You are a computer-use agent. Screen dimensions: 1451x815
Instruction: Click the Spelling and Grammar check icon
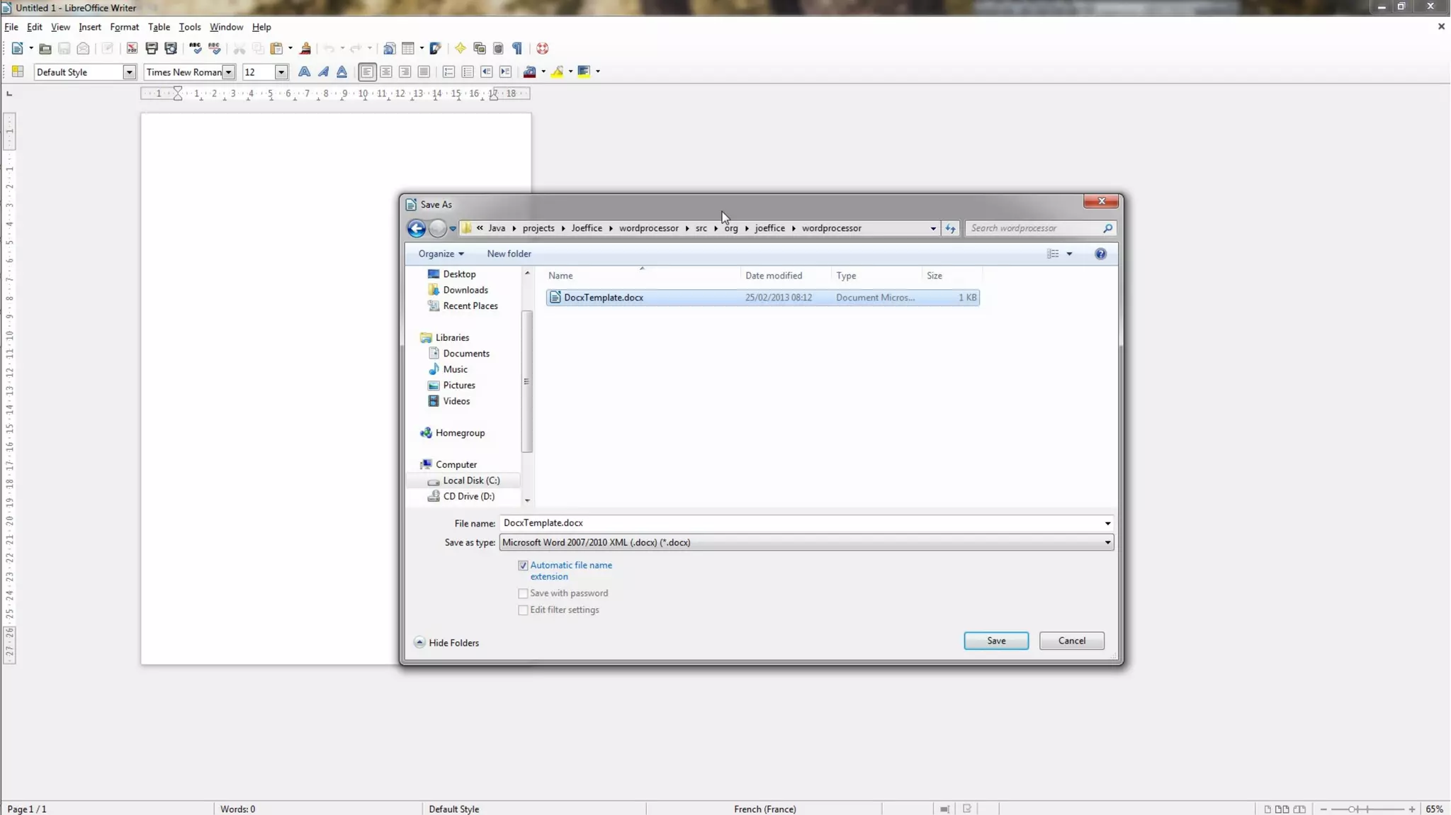pyautogui.click(x=196, y=48)
